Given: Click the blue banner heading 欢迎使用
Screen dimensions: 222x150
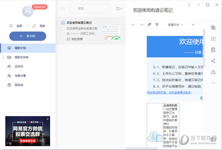Looking at the screenshot, I should coord(191,42).
